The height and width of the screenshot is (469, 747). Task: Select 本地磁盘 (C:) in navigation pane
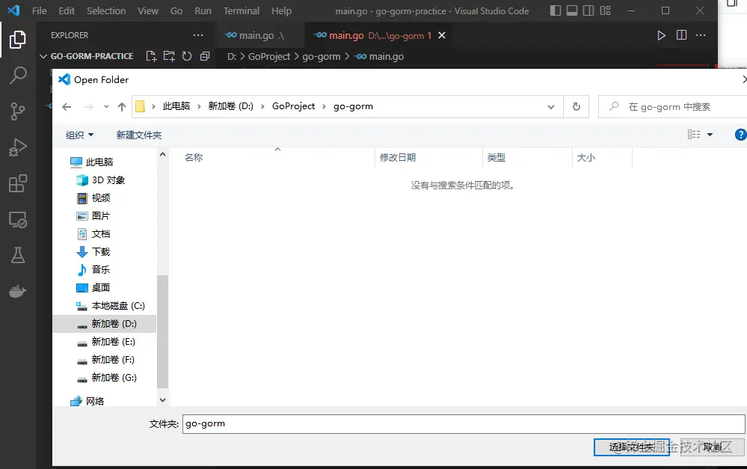pos(111,305)
